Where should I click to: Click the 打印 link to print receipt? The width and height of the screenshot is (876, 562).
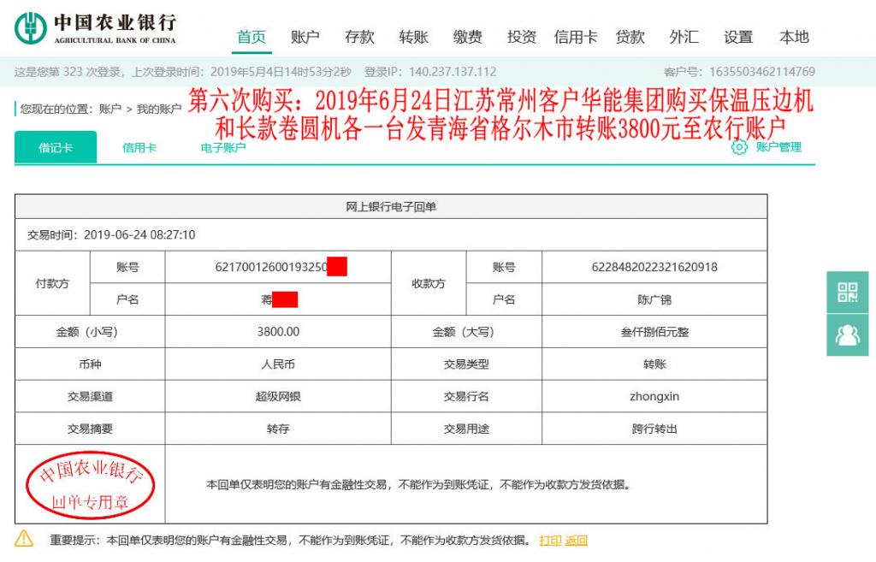click(x=553, y=540)
